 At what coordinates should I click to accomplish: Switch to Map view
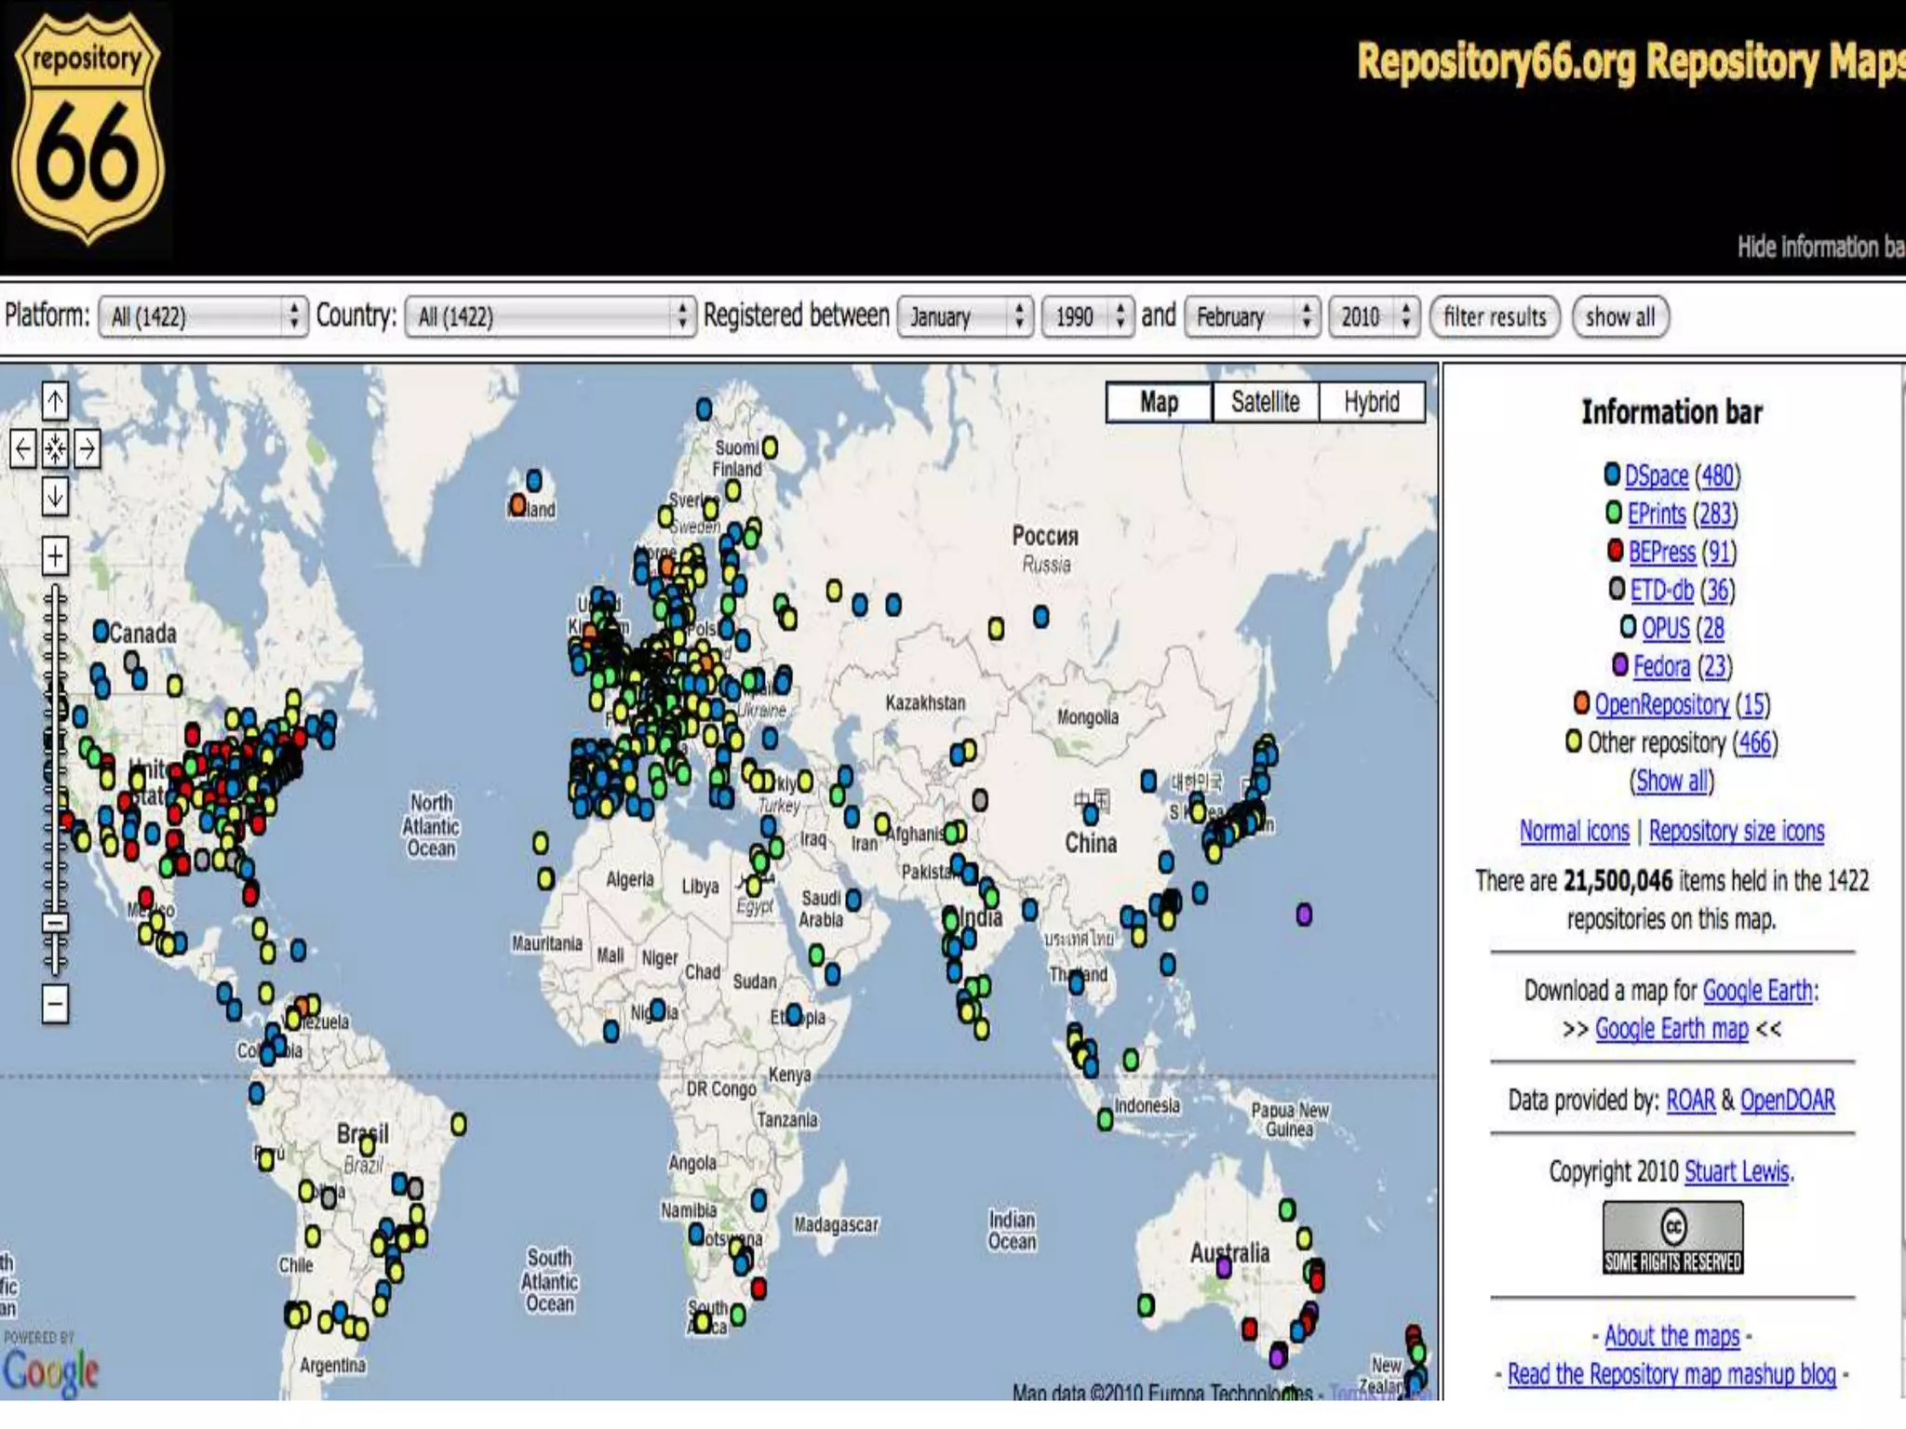pyautogui.click(x=1160, y=402)
